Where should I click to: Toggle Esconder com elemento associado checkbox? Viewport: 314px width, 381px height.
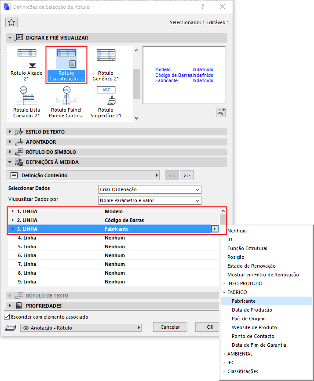7,317
